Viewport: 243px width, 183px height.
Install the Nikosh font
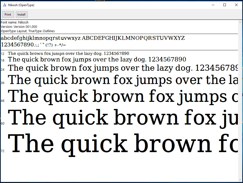pyautogui.click(x=21, y=14)
